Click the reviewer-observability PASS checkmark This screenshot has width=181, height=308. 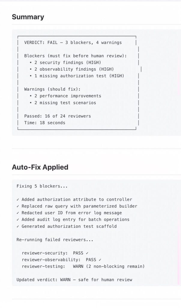click(x=100, y=260)
